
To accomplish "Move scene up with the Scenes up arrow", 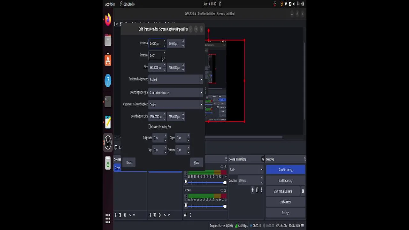I will coord(130,215).
